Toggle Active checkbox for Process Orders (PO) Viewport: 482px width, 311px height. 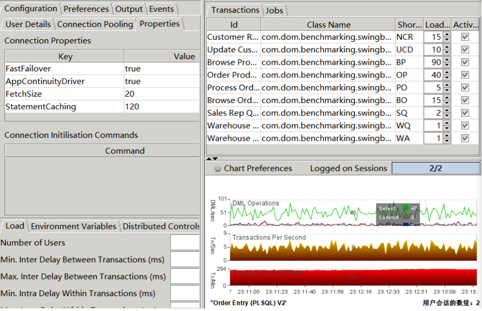465,88
